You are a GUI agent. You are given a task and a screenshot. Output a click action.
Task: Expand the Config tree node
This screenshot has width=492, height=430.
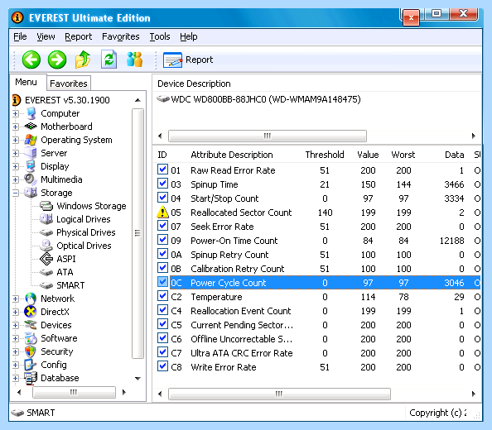point(16,365)
